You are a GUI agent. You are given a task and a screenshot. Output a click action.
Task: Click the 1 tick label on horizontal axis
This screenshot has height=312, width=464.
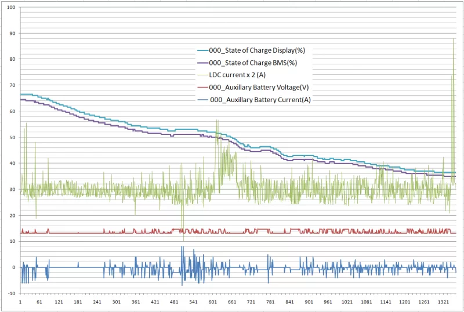click(x=21, y=302)
